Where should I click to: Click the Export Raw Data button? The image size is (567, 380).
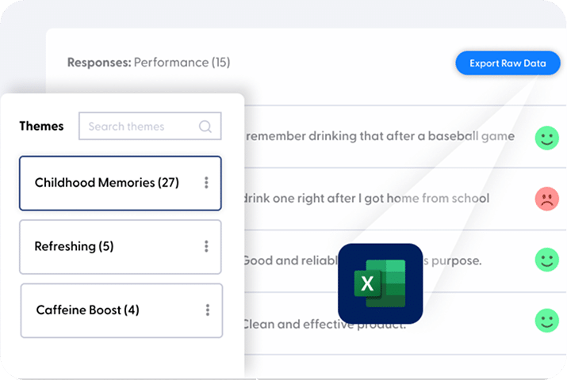coord(508,63)
